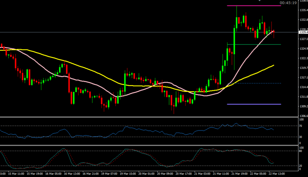Click the magenta resistance line at top
308x177 pixels.
tap(254, 6)
